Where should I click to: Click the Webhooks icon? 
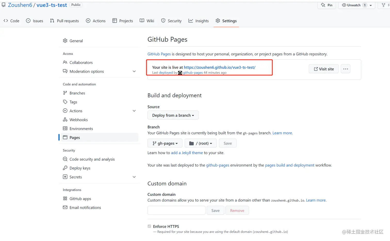point(65,120)
